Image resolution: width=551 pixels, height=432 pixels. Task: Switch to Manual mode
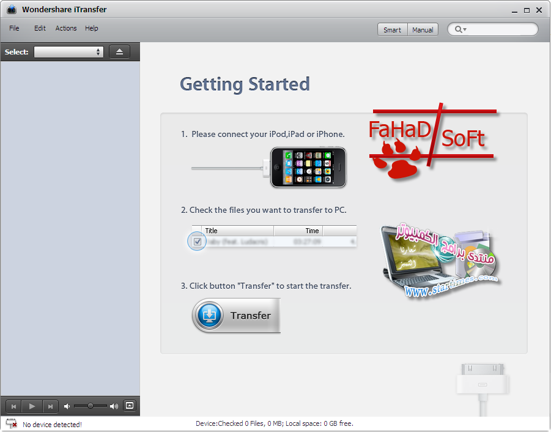click(x=423, y=29)
